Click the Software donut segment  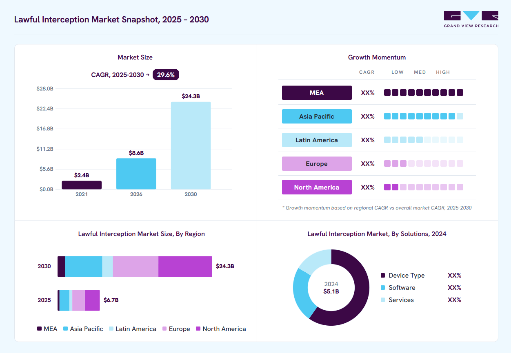point(300,292)
